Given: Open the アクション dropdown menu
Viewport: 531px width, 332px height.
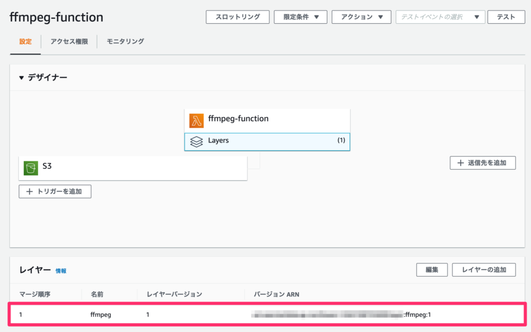Looking at the screenshot, I should 361,17.
